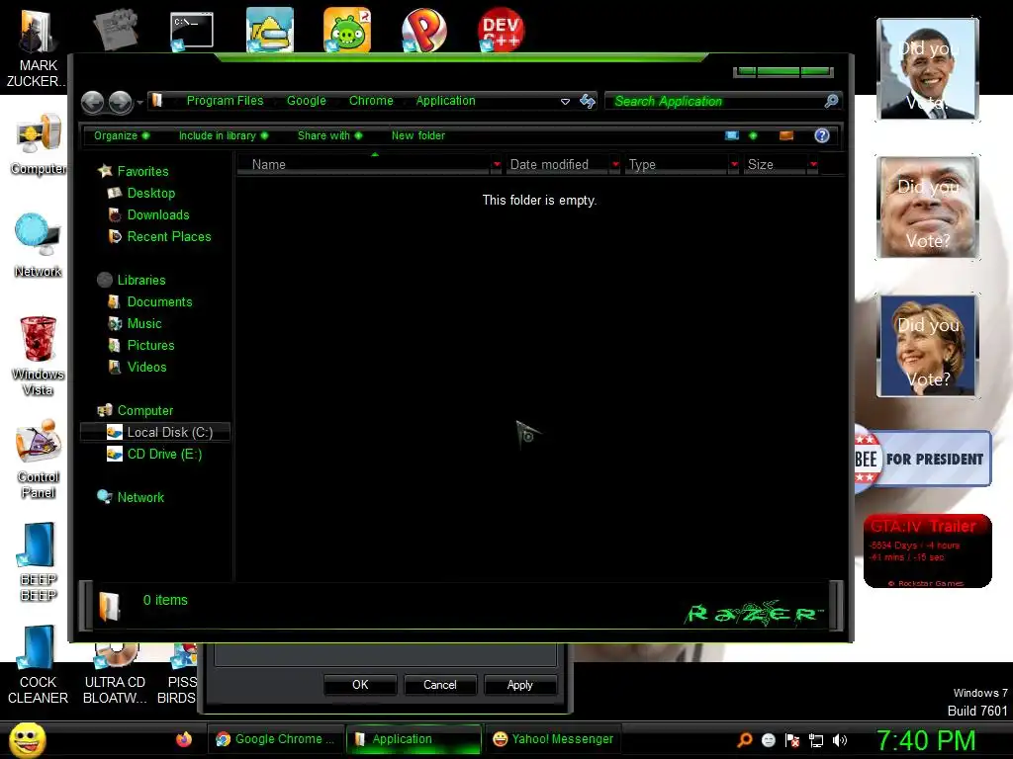
Task: Open the Type column filter arrow
Action: pos(734,165)
